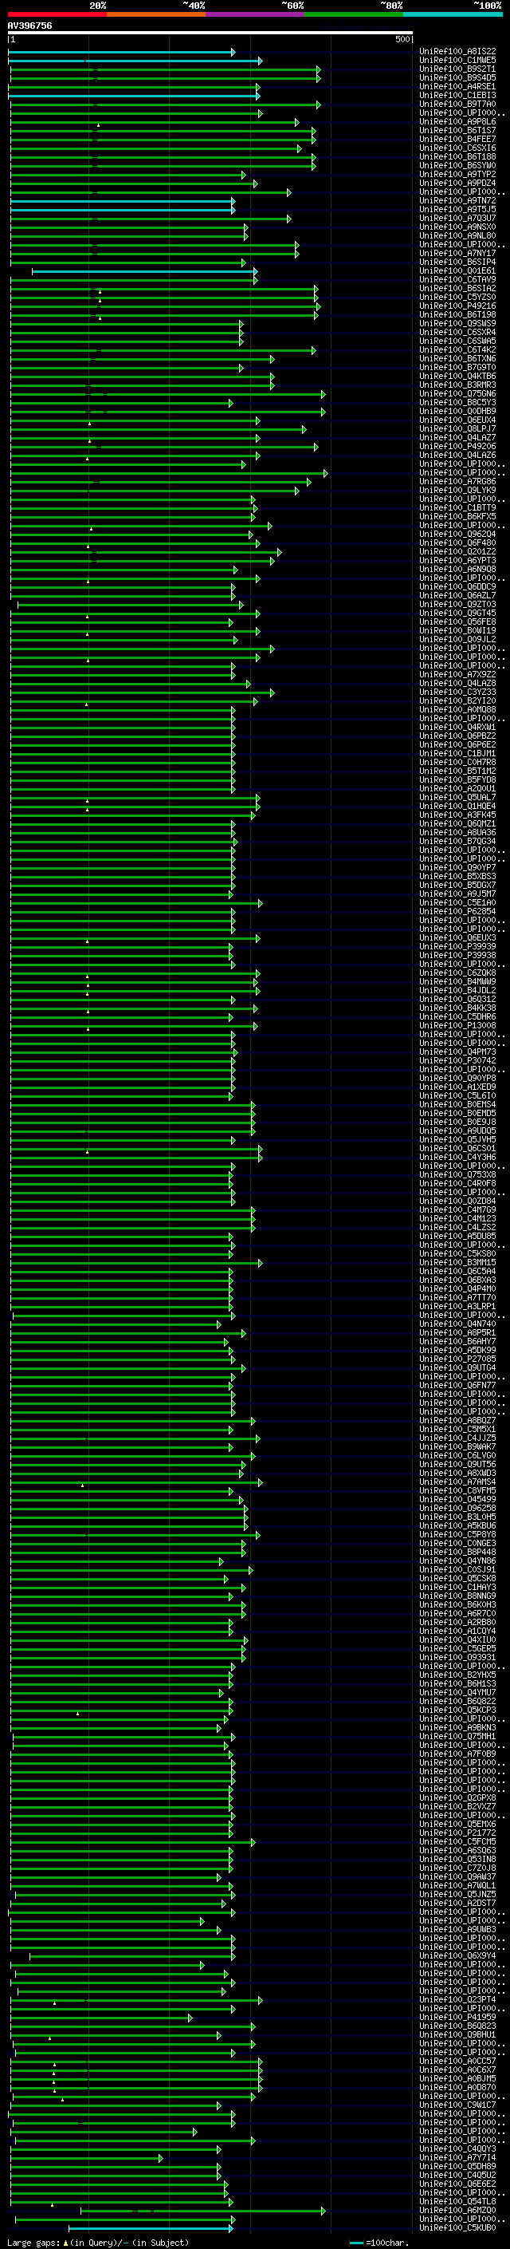Image resolution: width=510 pixels, height=2249 pixels.
Task: Select the label UniRef100_A9TYP2
Action: coord(457,175)
